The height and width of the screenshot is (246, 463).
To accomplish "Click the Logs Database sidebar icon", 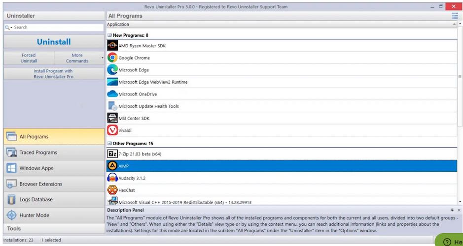I will click(11, 199).
